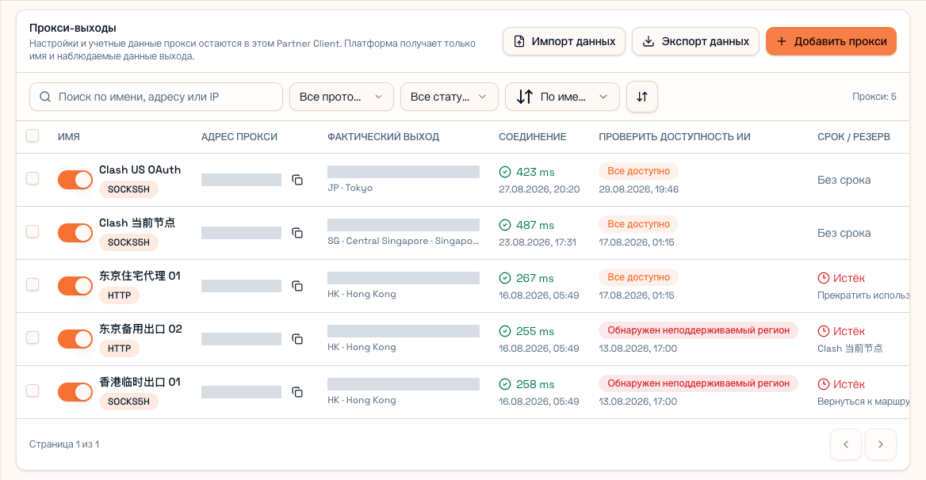Toggle the Clash 当前节点 proxy off
926x480 pixels.
[75, 233]
